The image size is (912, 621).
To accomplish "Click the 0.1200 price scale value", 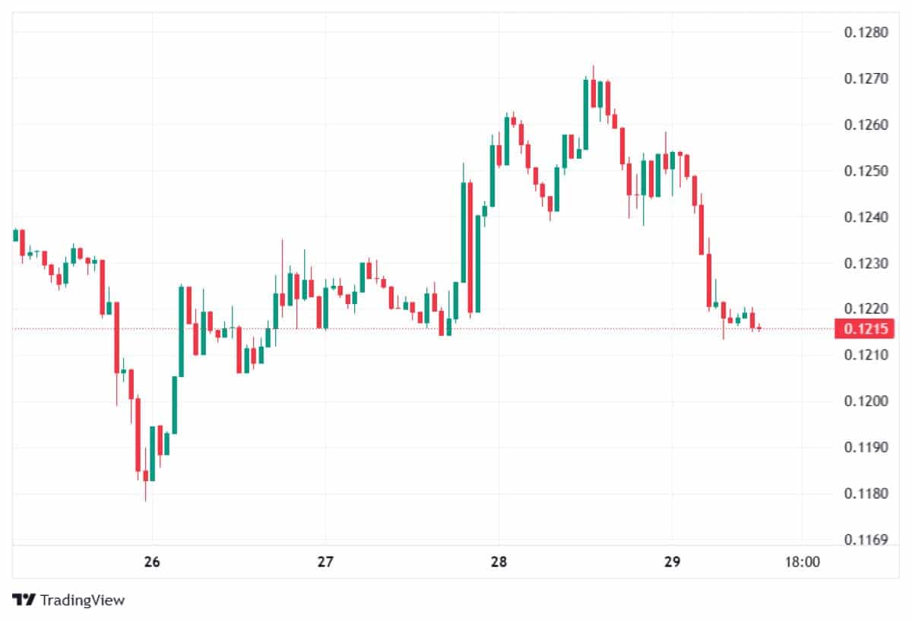I will pyautogui.click(x=866, y=401).
